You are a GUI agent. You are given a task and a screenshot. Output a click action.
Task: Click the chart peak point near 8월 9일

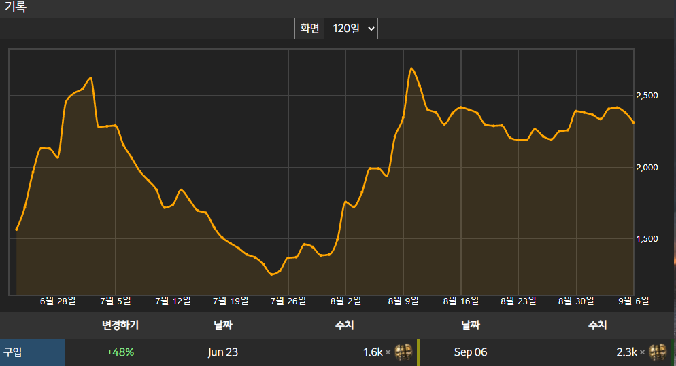411,69
